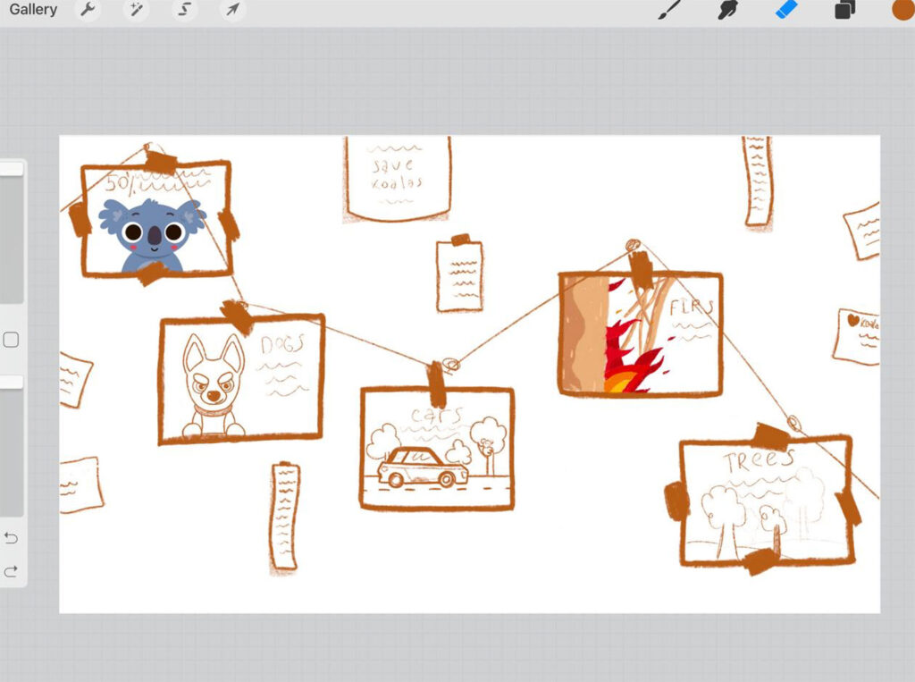Open the Actions wrench menu
Screen dimensions: 915x682
(88, 10)
